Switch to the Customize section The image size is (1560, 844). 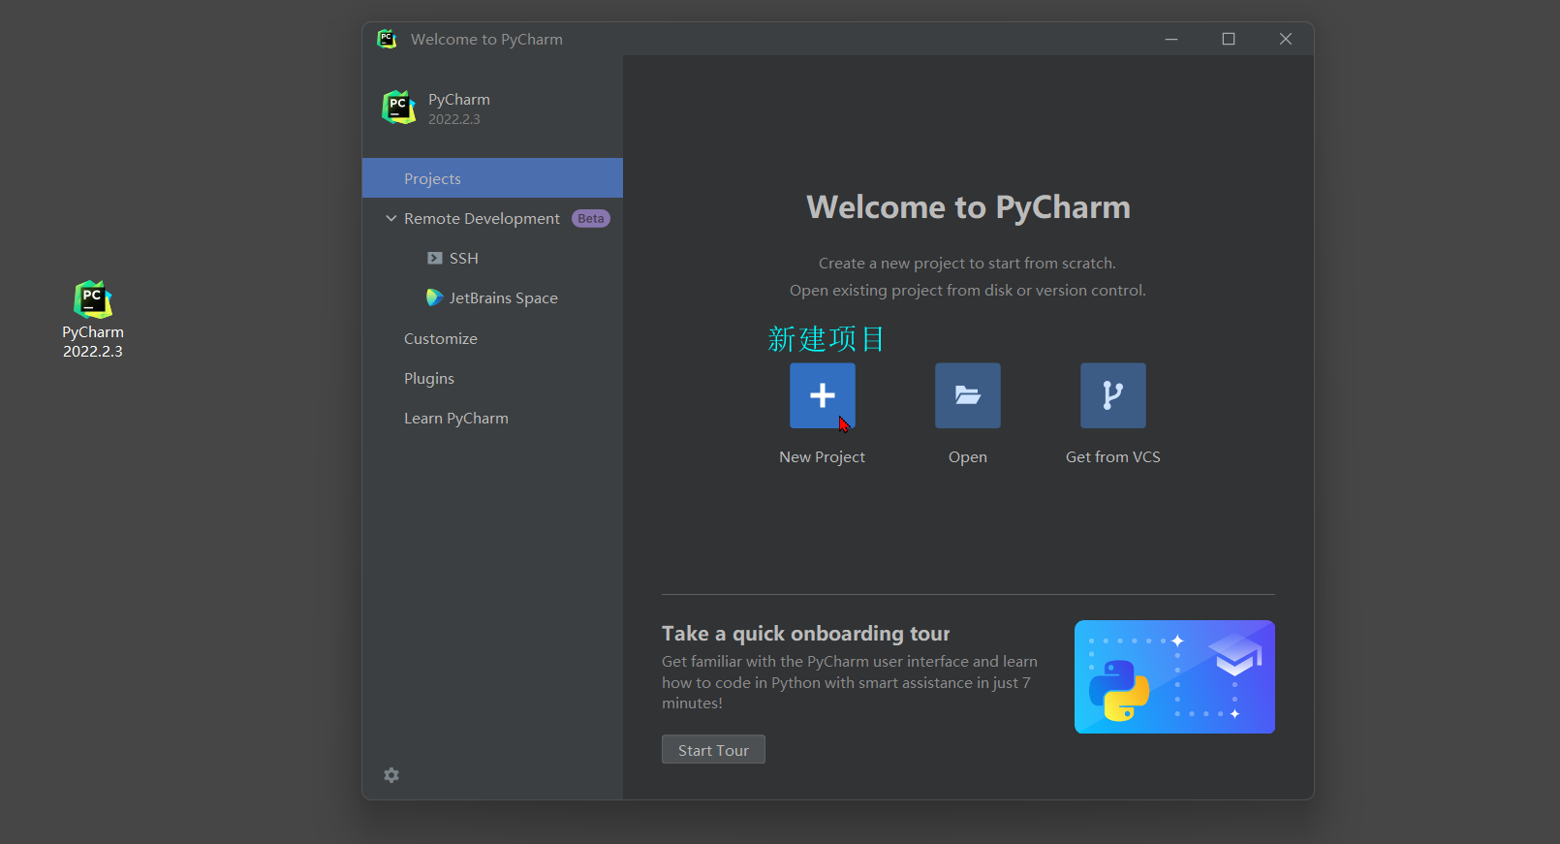click(441, 338)
